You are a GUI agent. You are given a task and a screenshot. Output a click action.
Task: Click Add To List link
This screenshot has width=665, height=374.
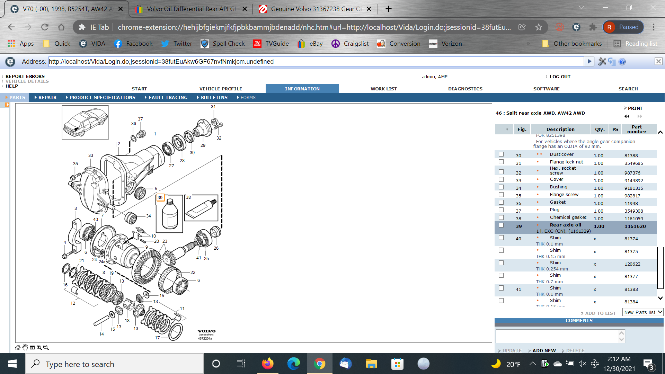pos(600,313)
